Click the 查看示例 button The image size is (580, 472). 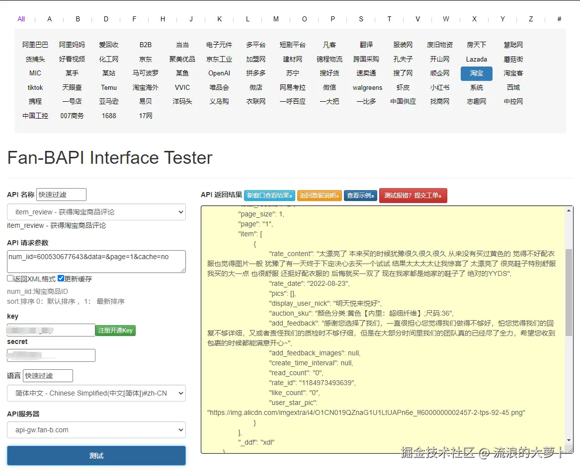(361, 196)
